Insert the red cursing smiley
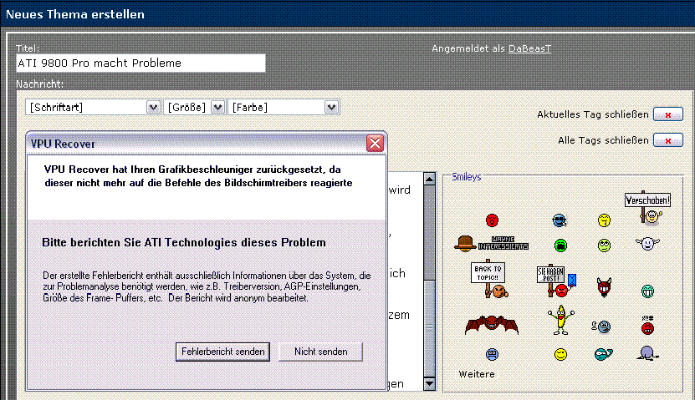 [647, 325]
